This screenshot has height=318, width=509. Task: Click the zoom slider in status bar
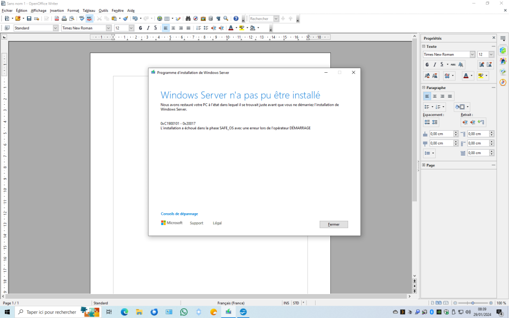(x=473, y=303)
